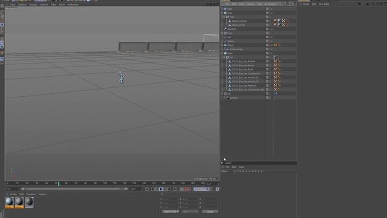Open the Material Manager Texture menu

[x=42, y=194]
